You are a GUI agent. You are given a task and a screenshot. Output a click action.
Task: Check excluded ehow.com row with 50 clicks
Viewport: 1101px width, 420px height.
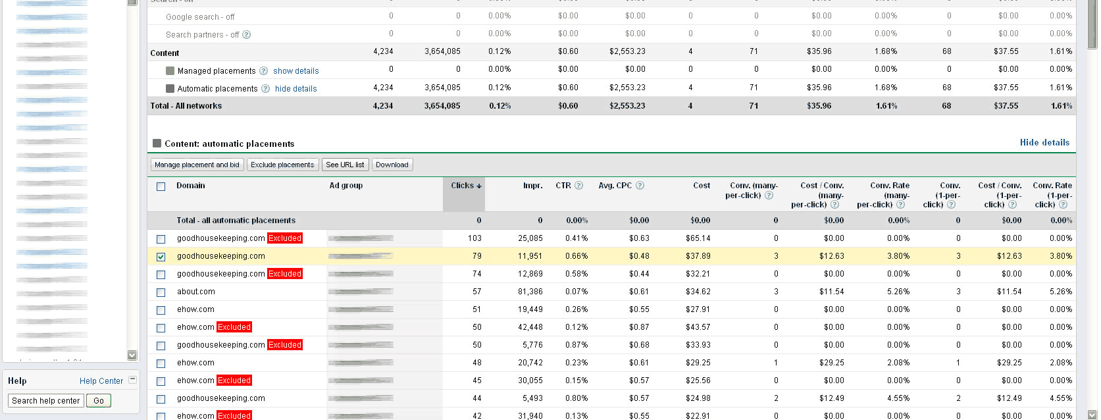click(x=161, y=328)
